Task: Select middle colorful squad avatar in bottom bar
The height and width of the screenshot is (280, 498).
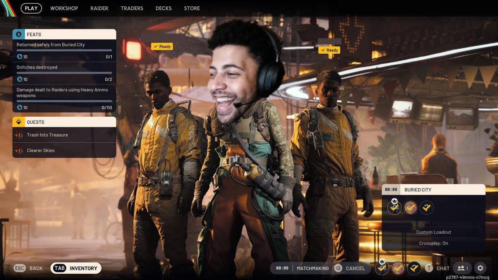Action: [x=398, y=268]
